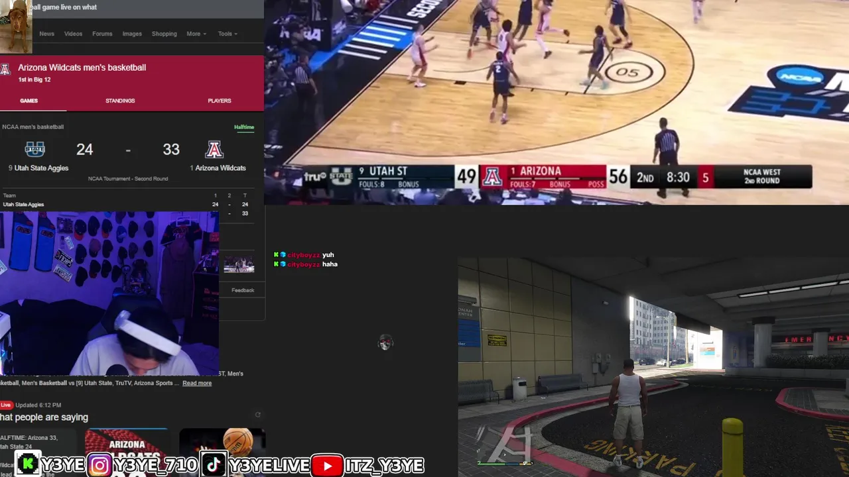This screenshot has width=849, height=477.
Task: Click the dog profile picture
Action: (15, 26)
